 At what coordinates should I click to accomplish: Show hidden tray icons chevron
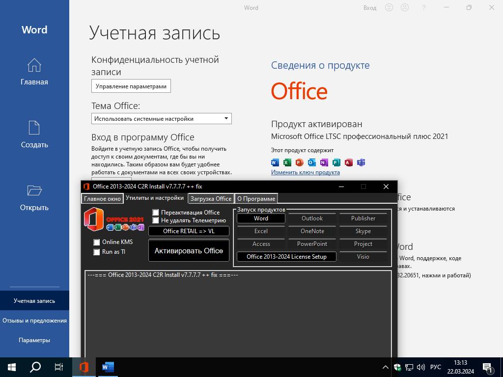(x=386, y=367)
